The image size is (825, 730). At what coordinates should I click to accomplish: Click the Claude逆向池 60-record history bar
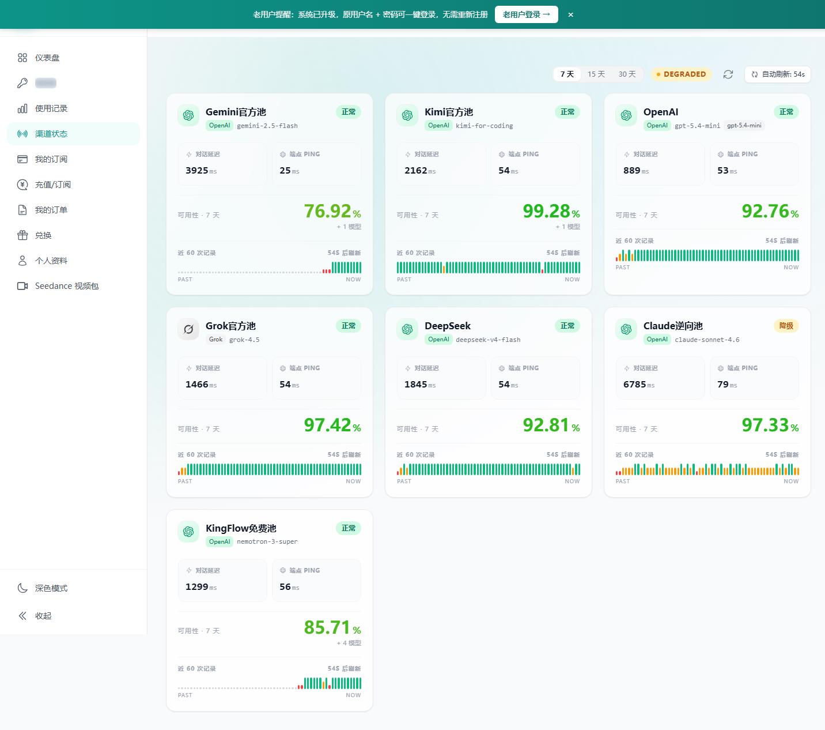click(707, 469)
